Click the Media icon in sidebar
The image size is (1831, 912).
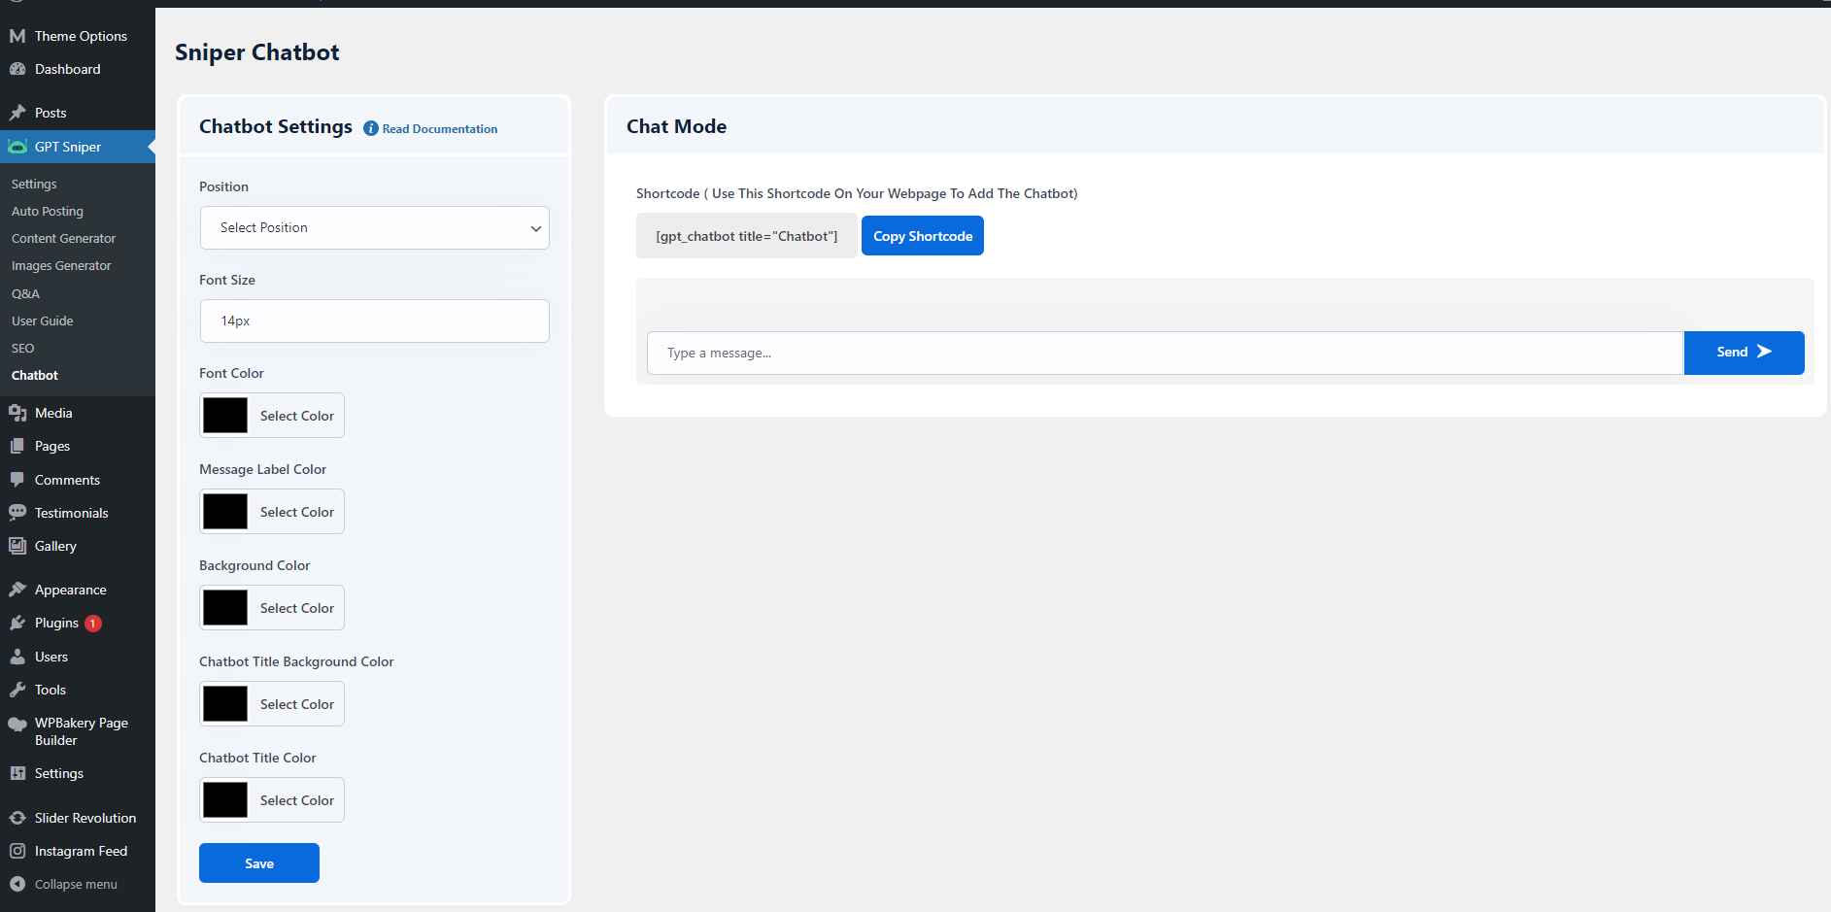click(x=17, y=413)
